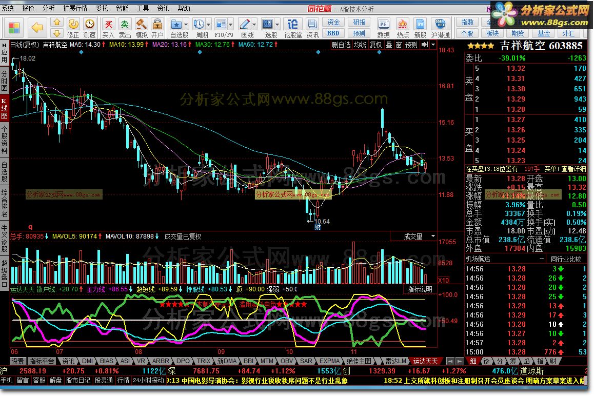Click the BBD button
The height and width of the screenshot is (396, 594).
[x=333, y=33]
